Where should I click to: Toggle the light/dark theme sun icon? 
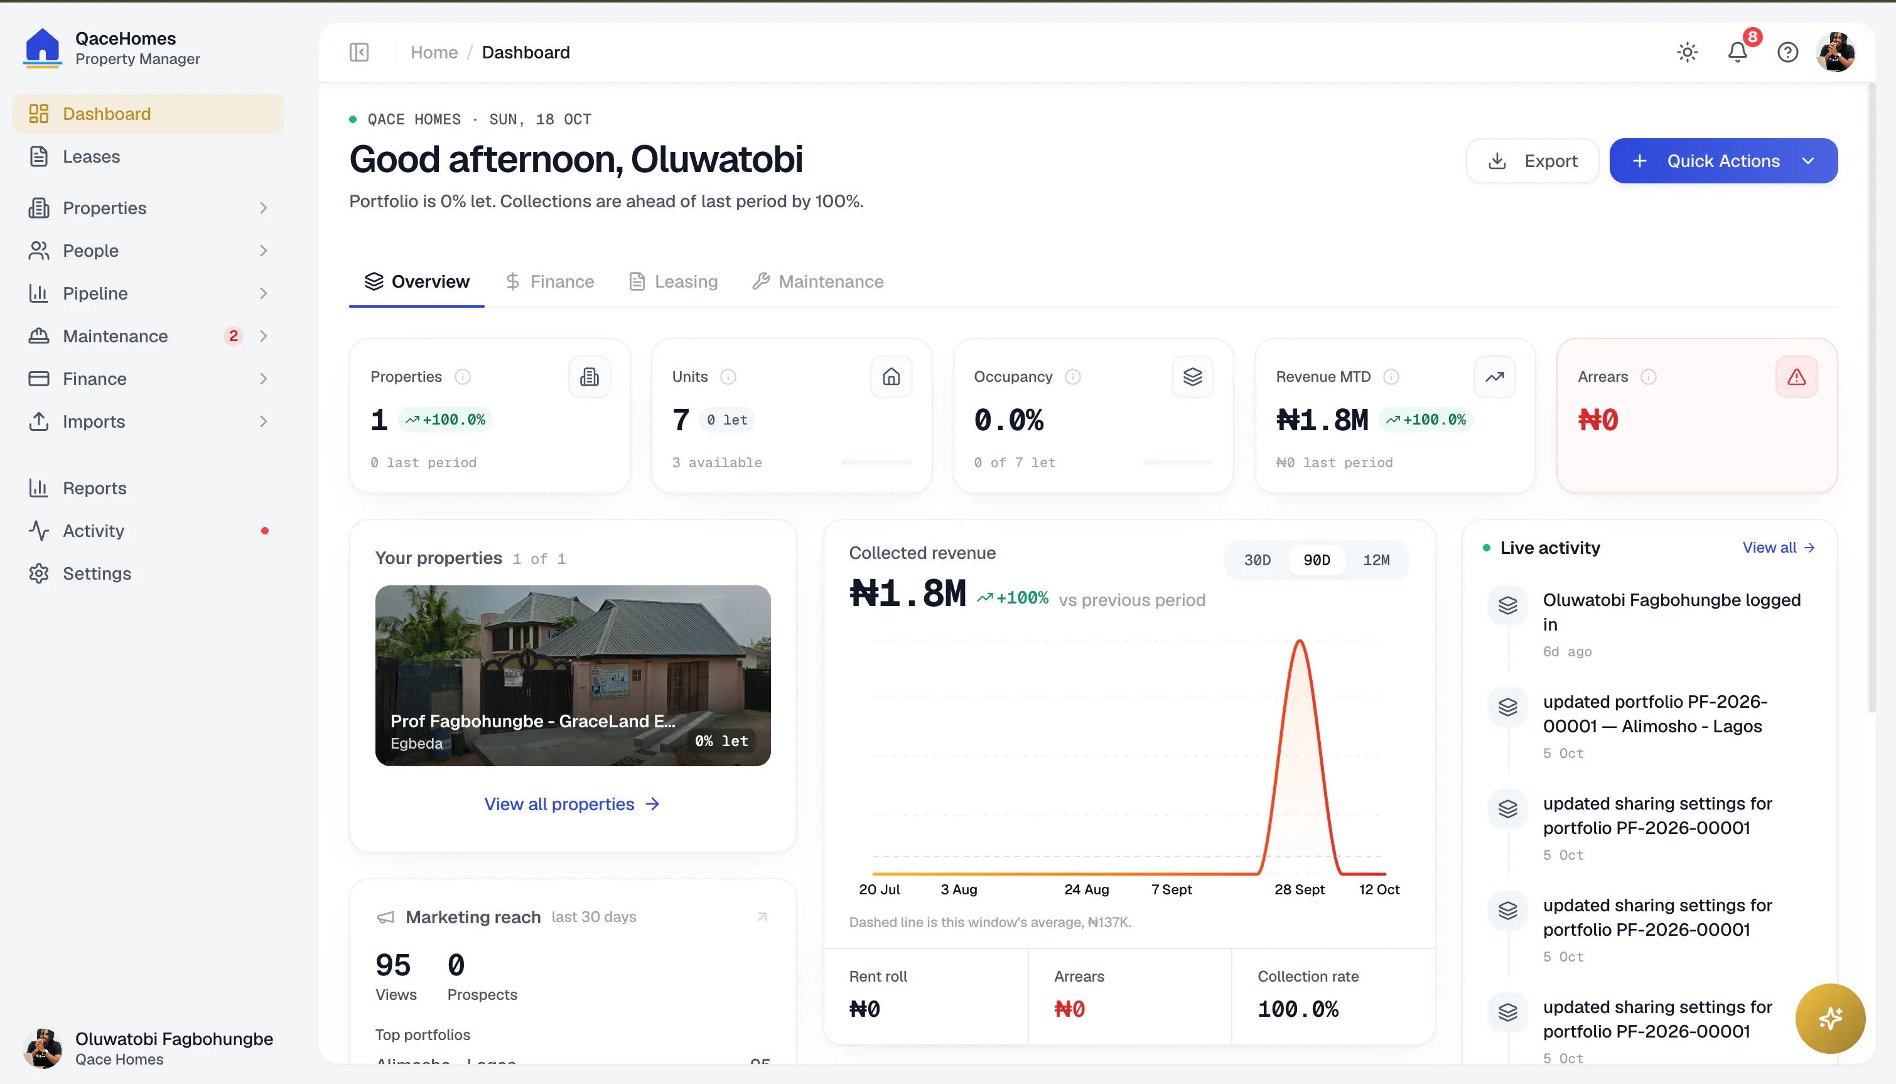point(1687,52)
